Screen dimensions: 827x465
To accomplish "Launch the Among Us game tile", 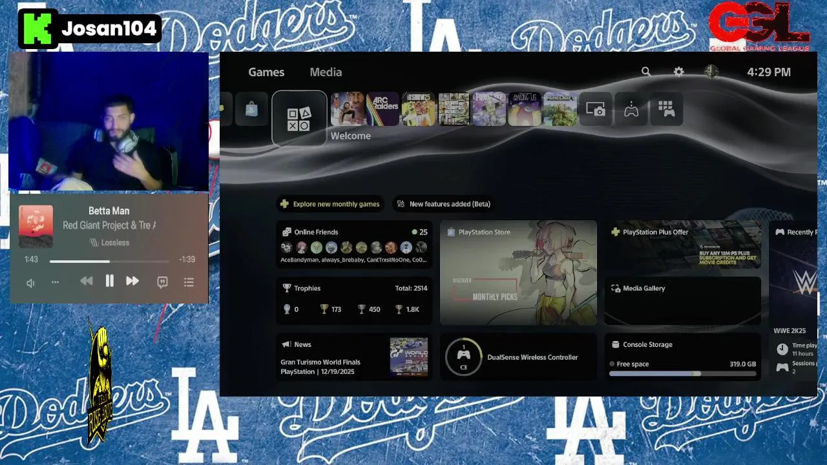I will click(525, 109).
